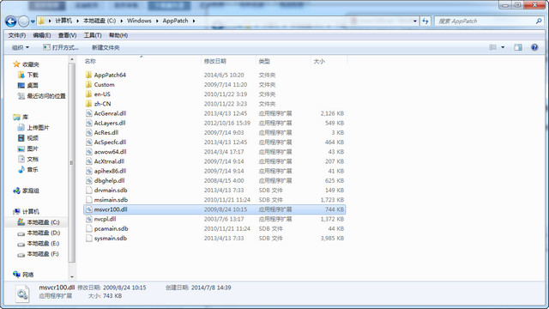Open 本地磁盘 (E:) in the sidebar
Image resolution: width=549 pixels, height=309 pixels.
[39, 243]
